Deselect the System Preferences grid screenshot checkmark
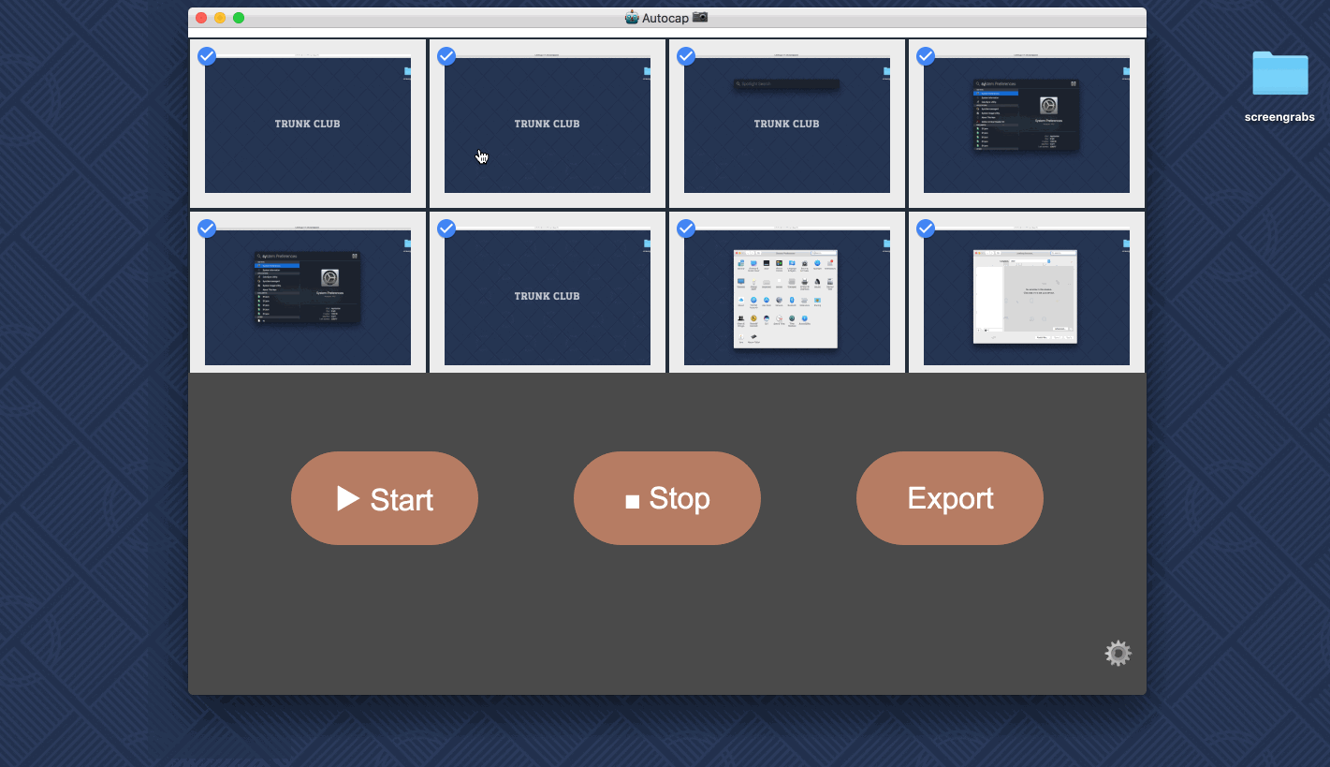The height and width of the screenshot is (767, 1330). point(686,229)
